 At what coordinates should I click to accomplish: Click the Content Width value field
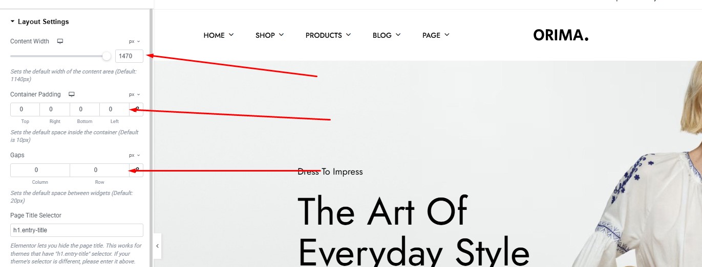coord(129,56)
